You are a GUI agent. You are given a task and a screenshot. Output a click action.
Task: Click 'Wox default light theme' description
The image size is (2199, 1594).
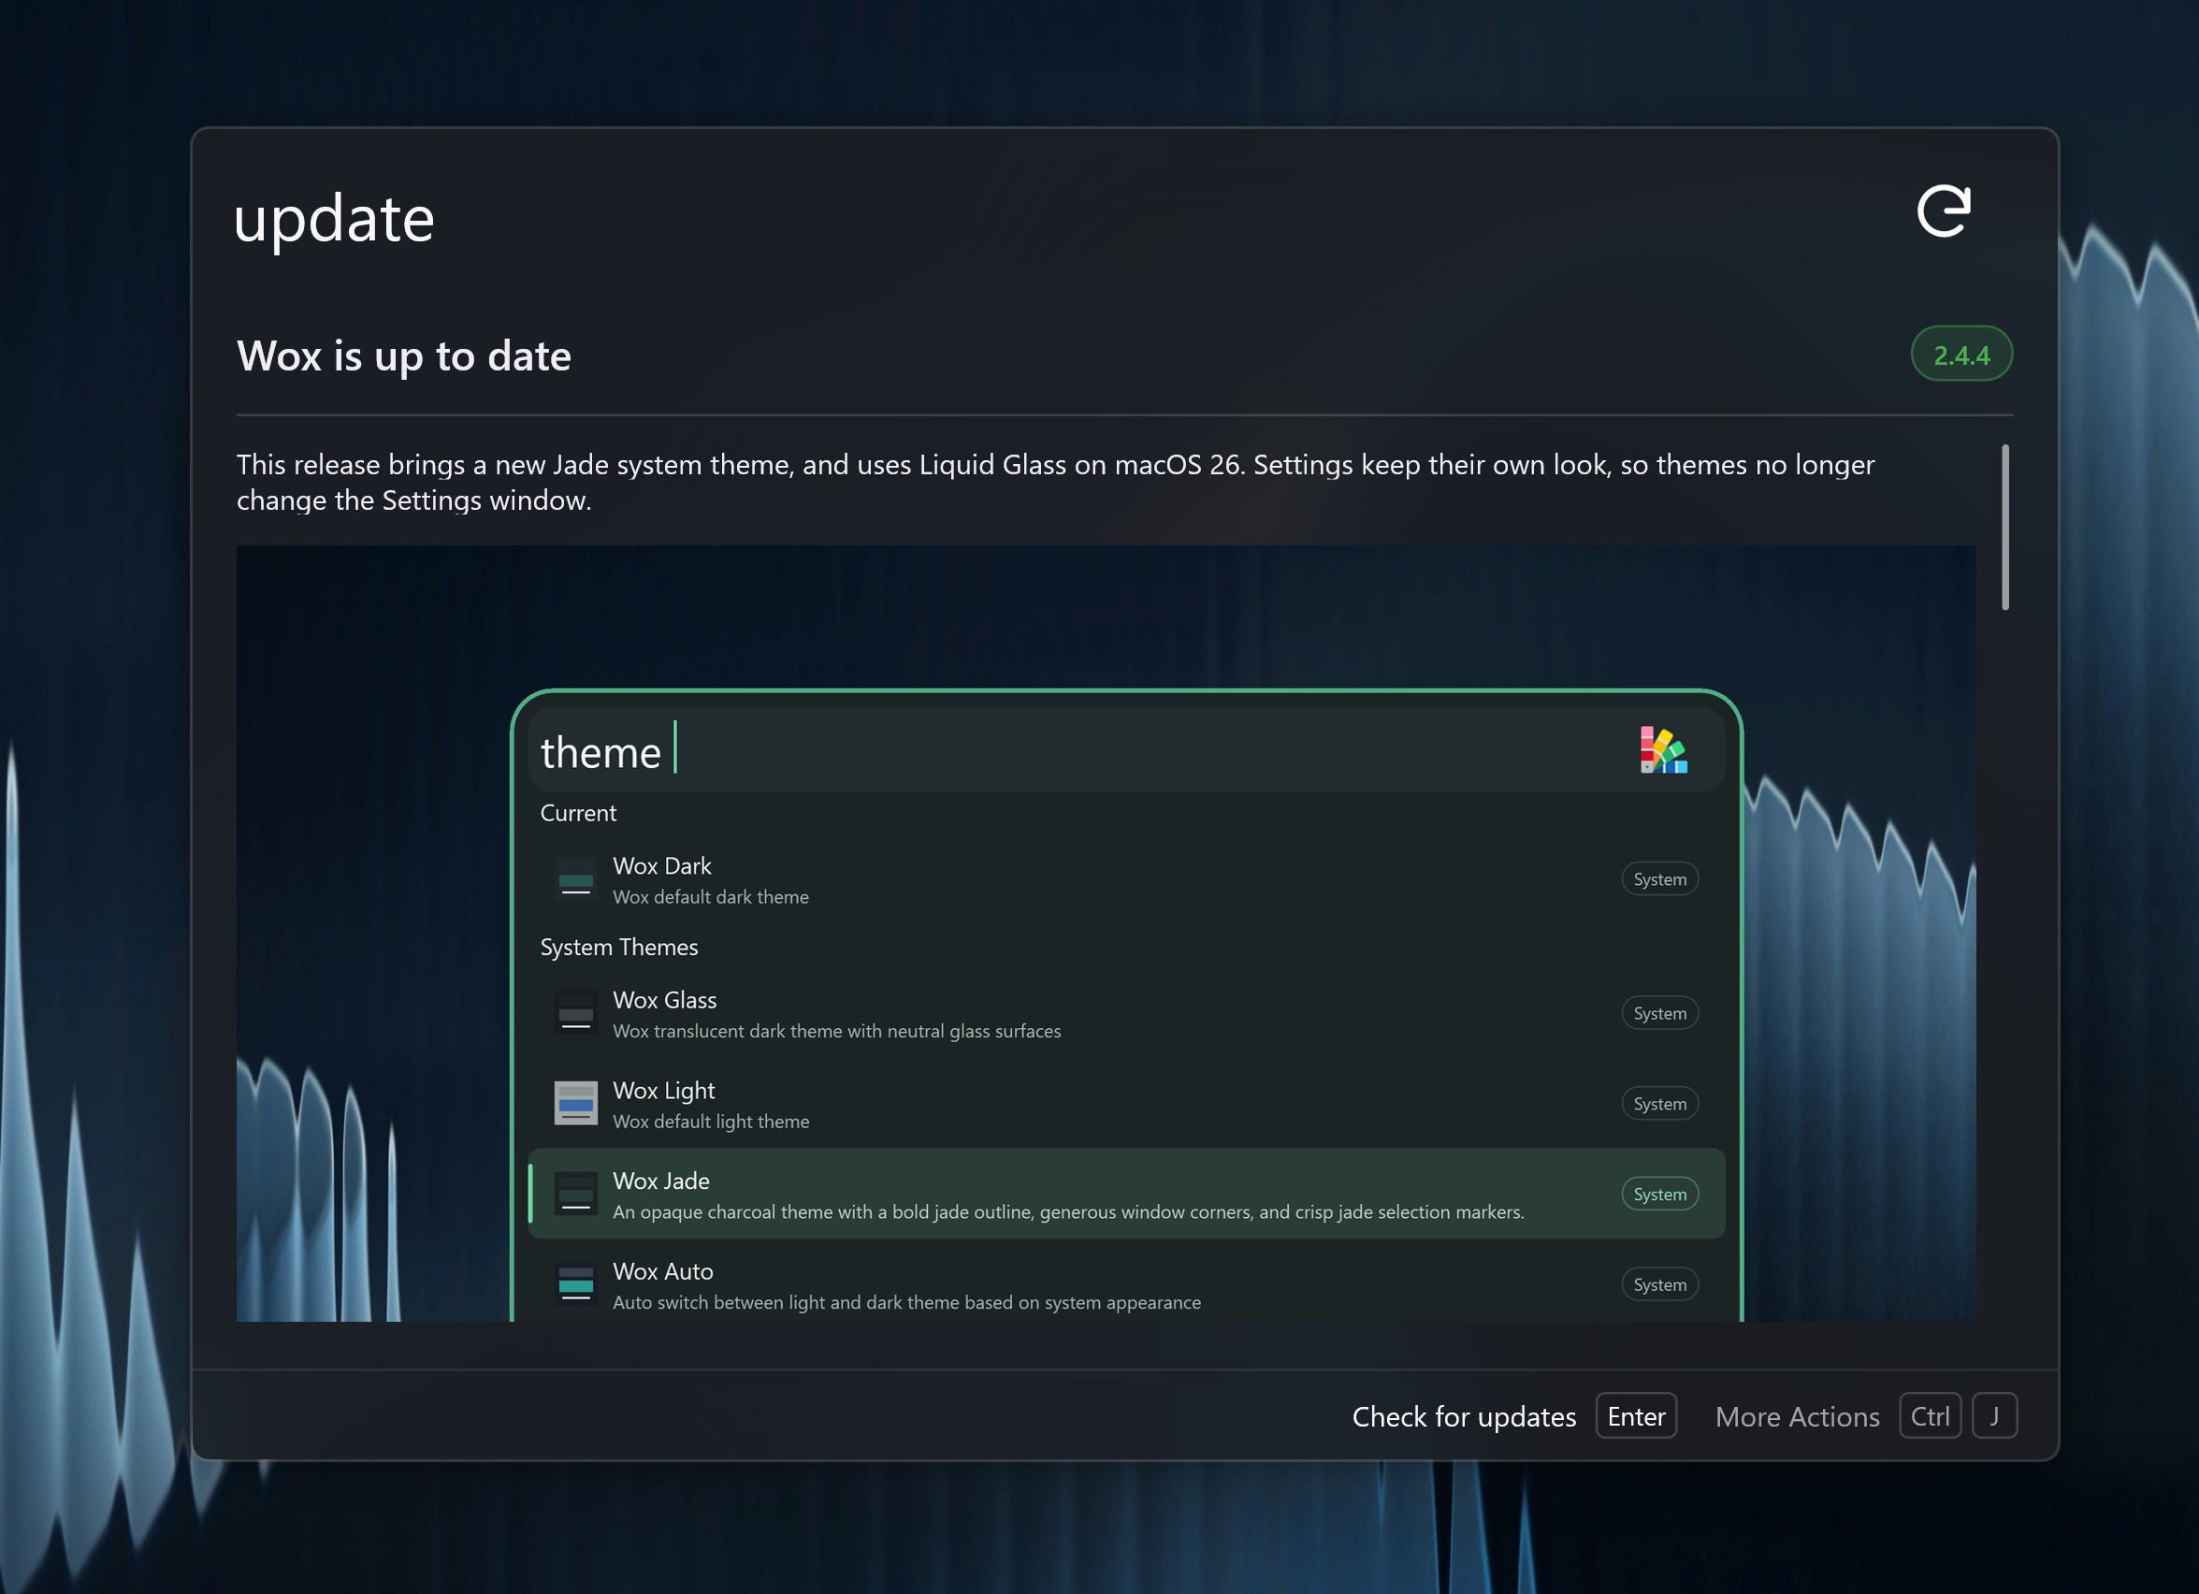pyautogui.click(x=711, y=1121)
